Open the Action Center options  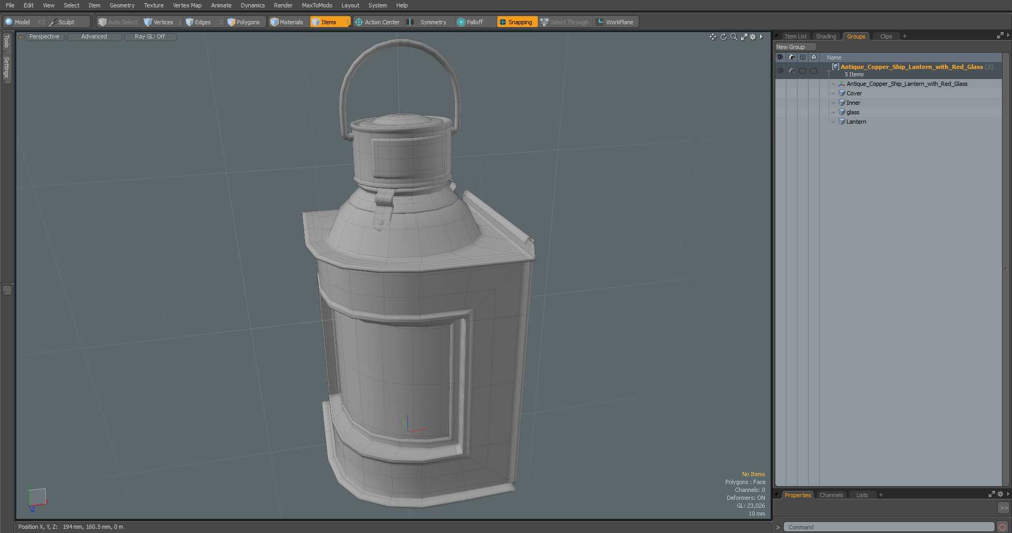pyautogui.click(x=377, y=22)
